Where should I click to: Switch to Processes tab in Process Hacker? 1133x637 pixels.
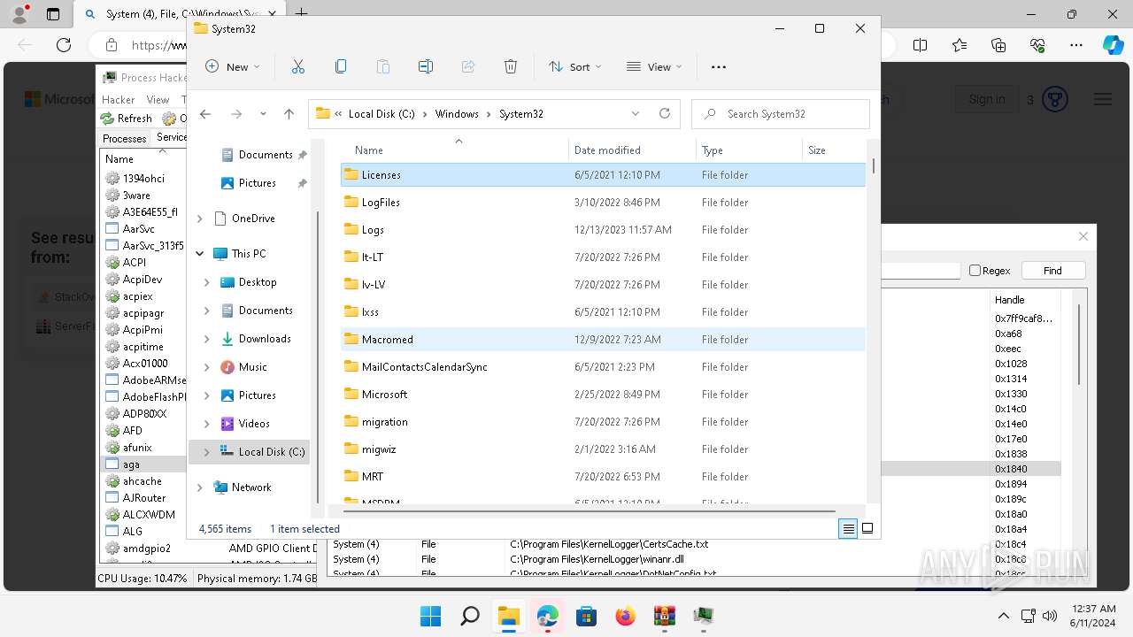[124, 138]
